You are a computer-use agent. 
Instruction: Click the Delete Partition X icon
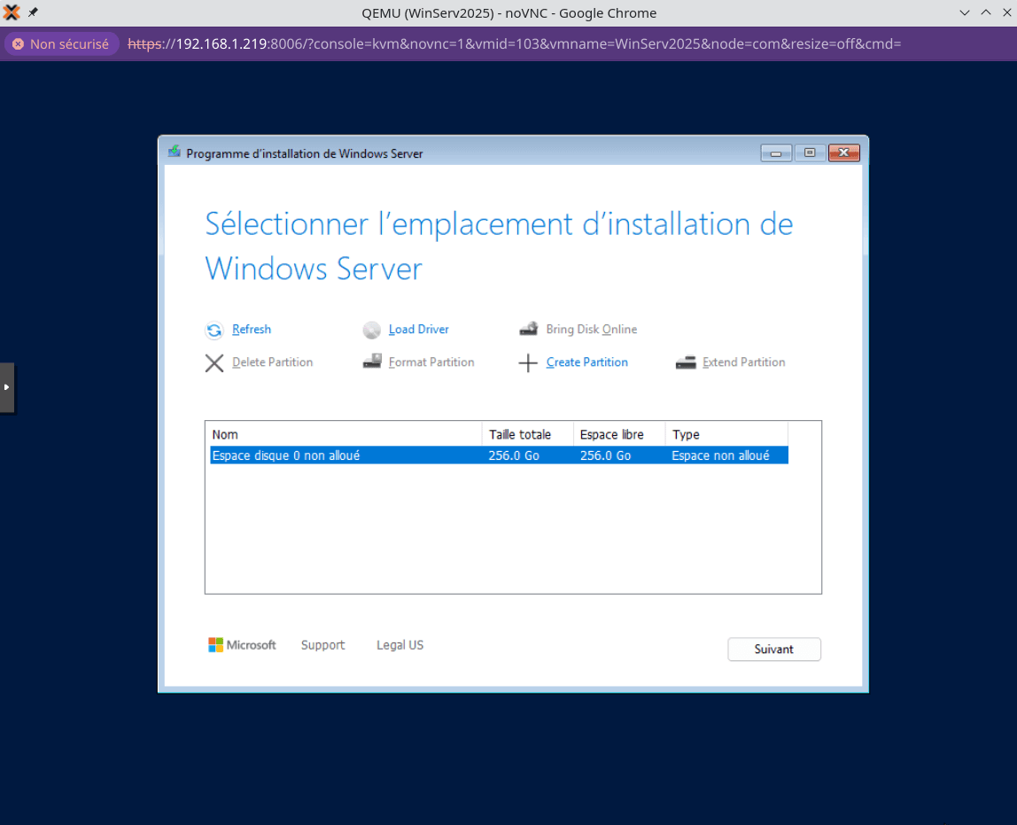pos(214,363)
